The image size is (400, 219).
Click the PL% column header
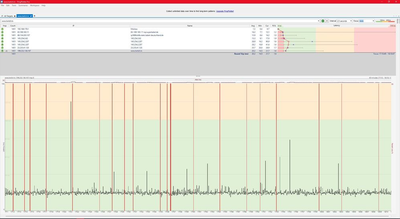tap(274, 26)
